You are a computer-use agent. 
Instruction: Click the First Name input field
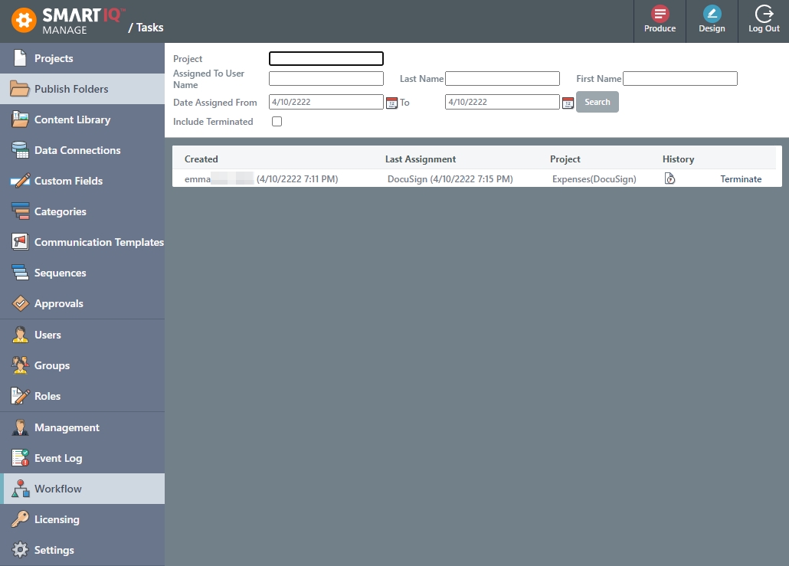click(x=679, y=78)
